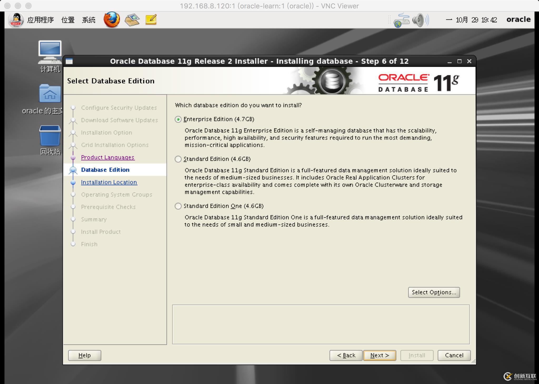Click the Grid Installation Options step
539x384 pixels.
(115, 145)
